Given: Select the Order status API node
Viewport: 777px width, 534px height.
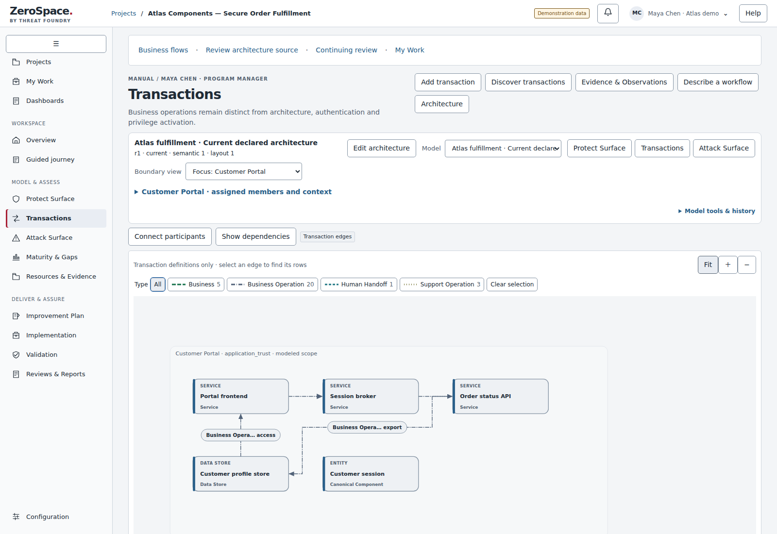Looking at the screenshot, I should pos(501,397).
